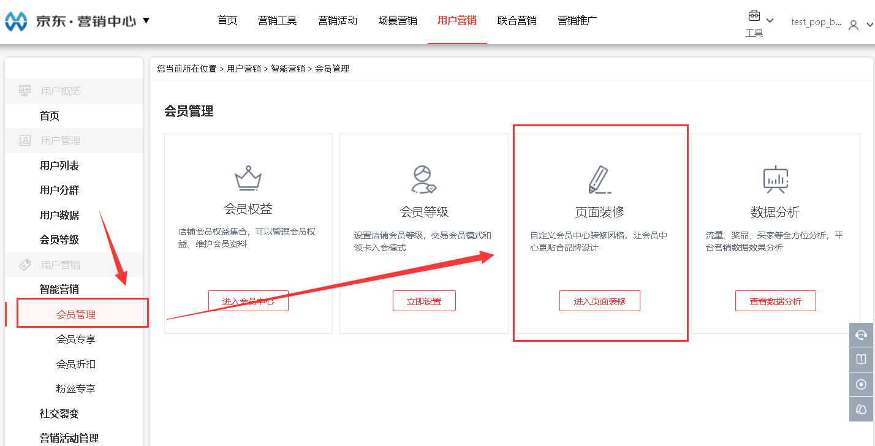Click the 设置店铺会员等级 description text
875x446 pixels.
pyautogui.click(x=423, y=241)
